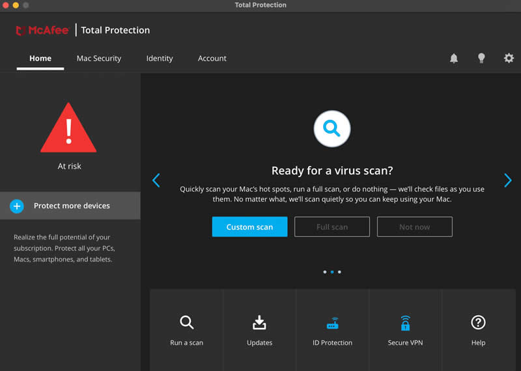Minimize window with yellow button

[x=16, y=5]
